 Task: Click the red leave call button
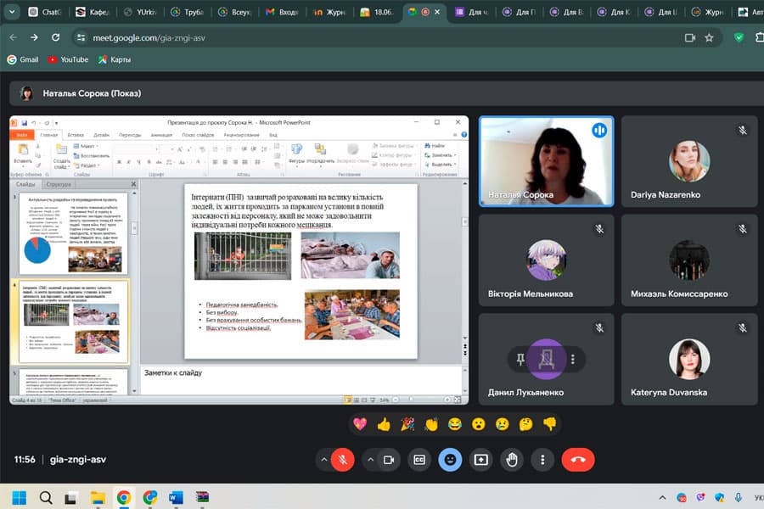[x=578, y=459]
